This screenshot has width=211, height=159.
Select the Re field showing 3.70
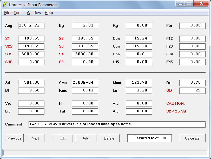(x=193, y=83)
